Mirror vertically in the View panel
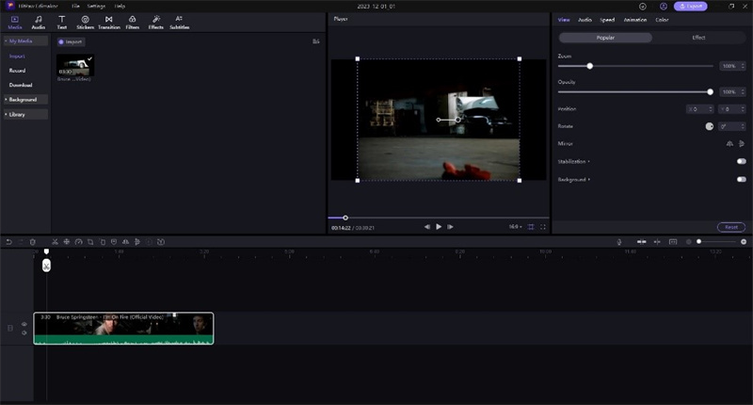This screenshot has width=753, height=405. 742,144
